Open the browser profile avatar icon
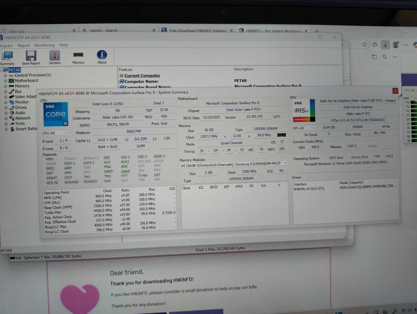 click(x=396, y=45)
